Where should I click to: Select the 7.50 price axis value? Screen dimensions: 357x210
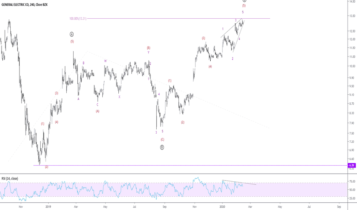click(352, 134)
